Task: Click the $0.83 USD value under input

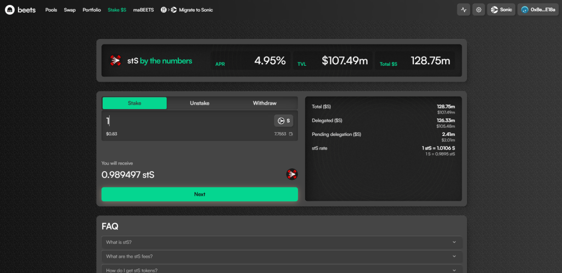Action: 111,134
